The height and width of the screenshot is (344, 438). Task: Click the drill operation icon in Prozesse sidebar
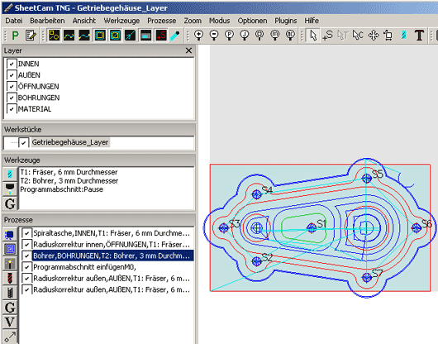10,278
